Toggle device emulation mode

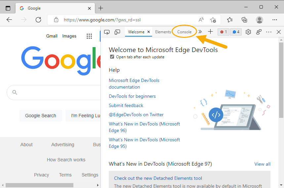tap(117, 32)
